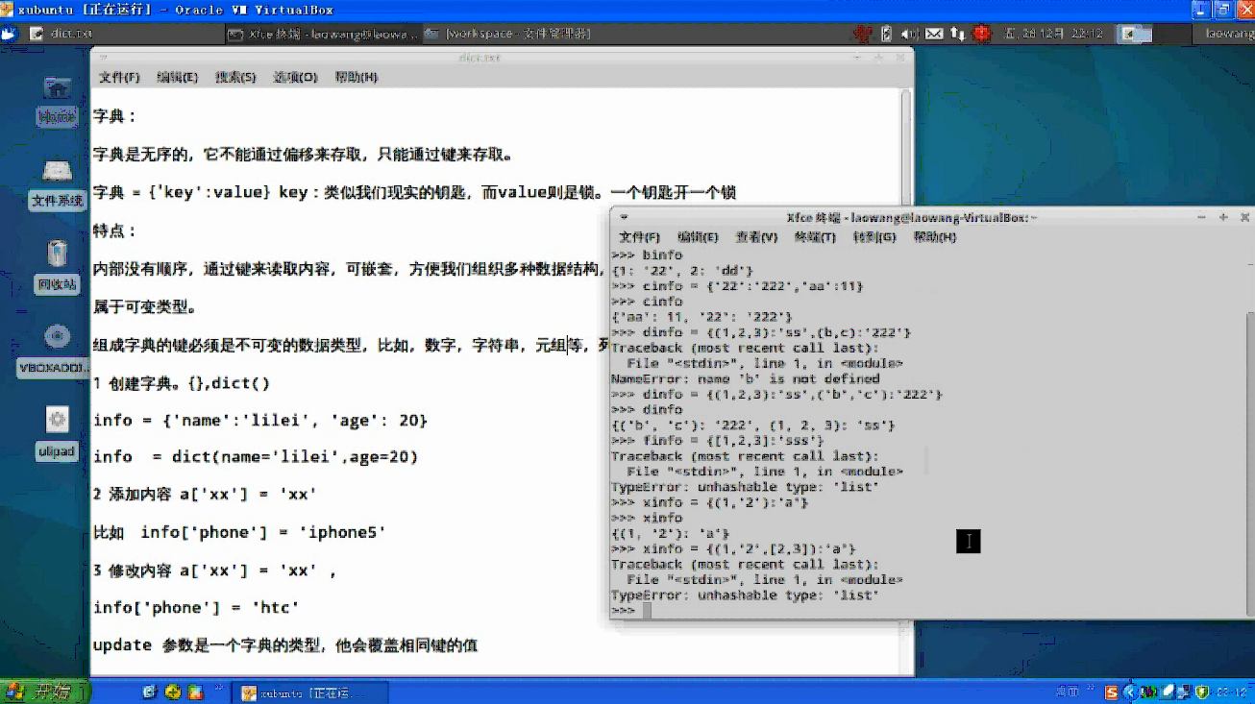Open the xubuntu applications menu icon
Viewport: 1255px width, 704px height.
point(8,33)
